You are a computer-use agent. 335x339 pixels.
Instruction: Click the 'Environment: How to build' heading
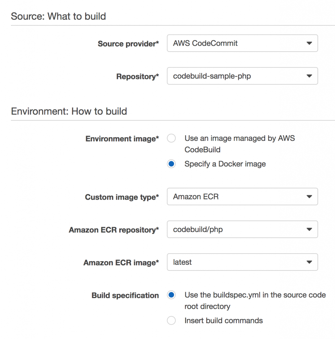pos(69,111)
